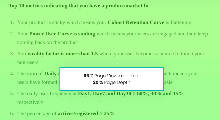Image resolution: width=220 pixels, height=120 pixels.
Task: Click 'Day1, Day7 and Day30' bold text
Action: 105,94
